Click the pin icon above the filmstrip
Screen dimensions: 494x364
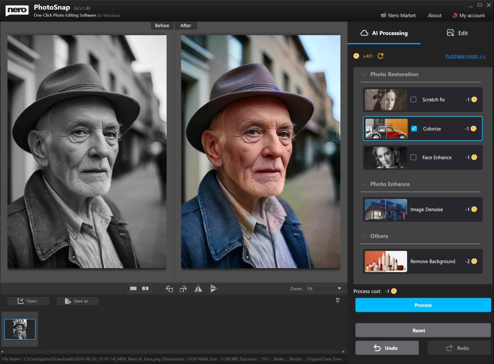(x=337, y=301)
